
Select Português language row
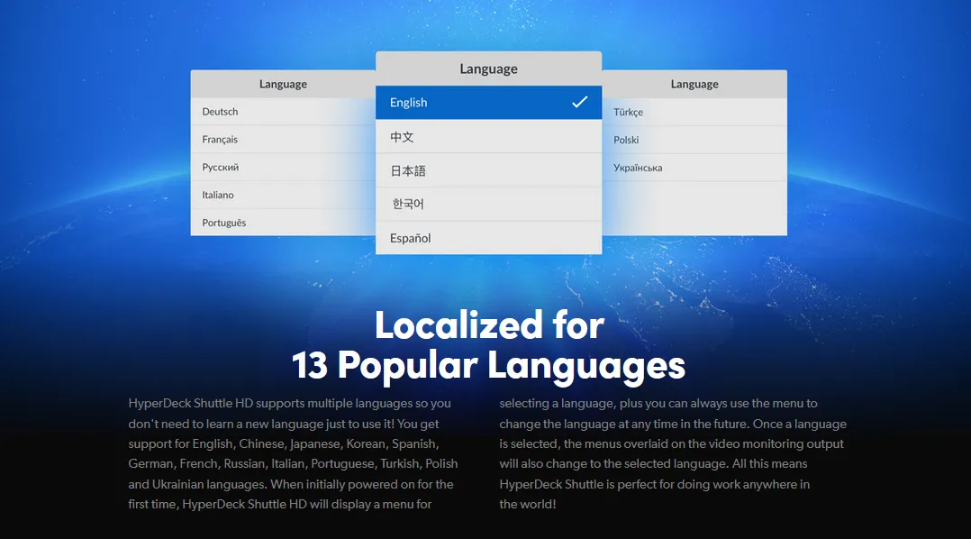[x=283, y=223]
